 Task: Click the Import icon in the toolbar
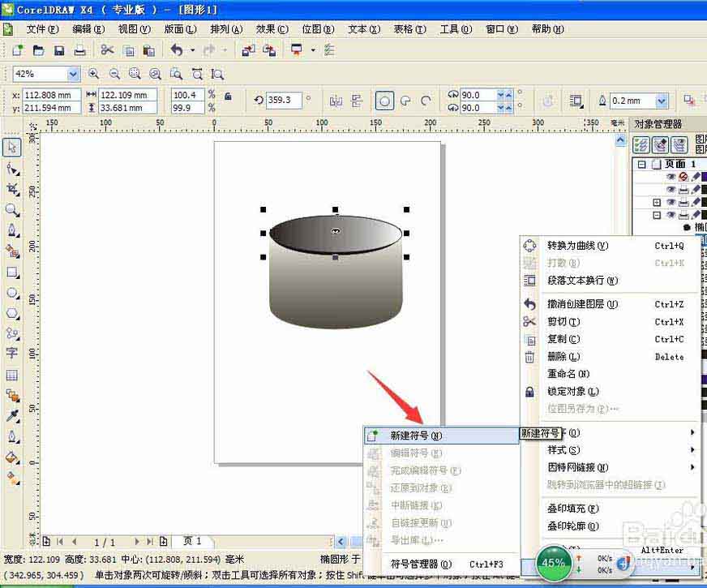tap(248, 50)
